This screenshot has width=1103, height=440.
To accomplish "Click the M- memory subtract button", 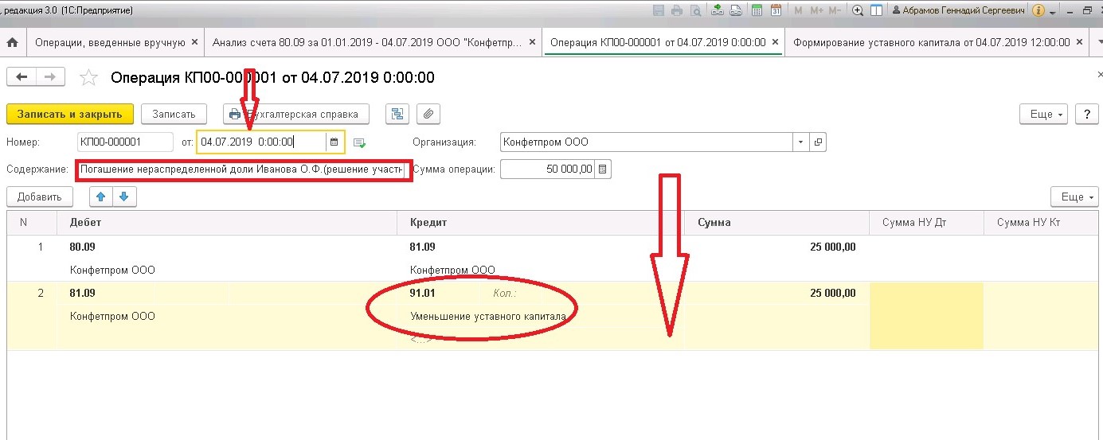I will coord(835,10).
